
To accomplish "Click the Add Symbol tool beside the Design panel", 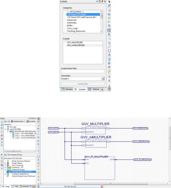I will (x=38, y=141).
